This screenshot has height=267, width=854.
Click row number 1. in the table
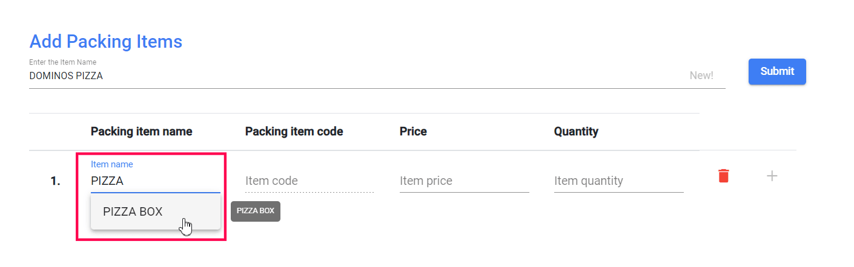pyautogui.click(x=55, y=181)
